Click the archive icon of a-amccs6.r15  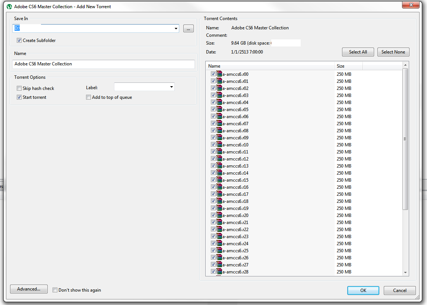click(x=219, y=180)
